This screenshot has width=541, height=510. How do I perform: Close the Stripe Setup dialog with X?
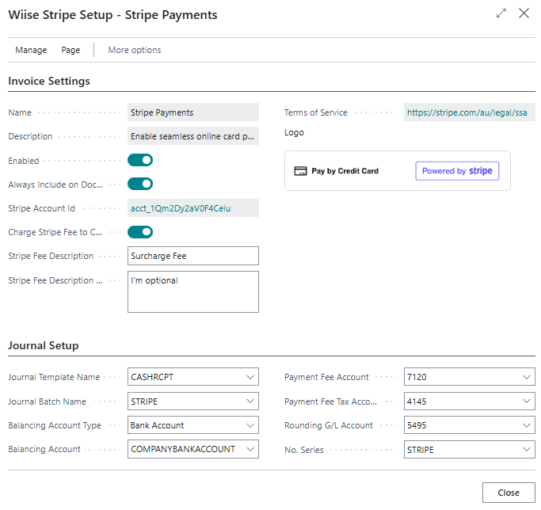[x=524, y=13]
